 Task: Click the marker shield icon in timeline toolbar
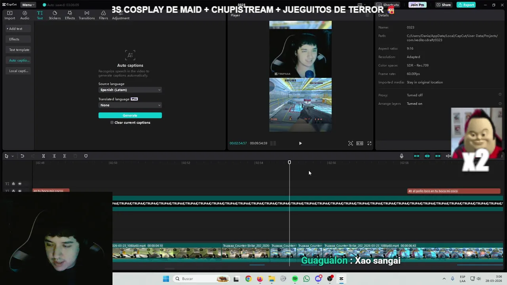pos(86,156)
